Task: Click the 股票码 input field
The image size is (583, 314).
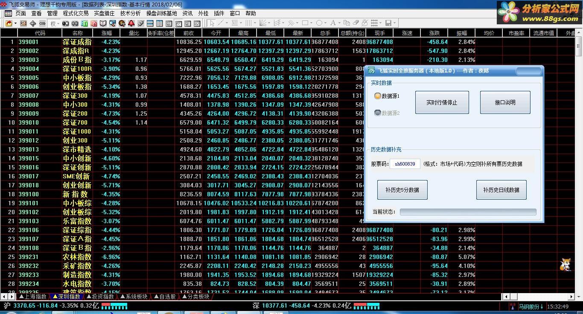Action: point(405,164)
